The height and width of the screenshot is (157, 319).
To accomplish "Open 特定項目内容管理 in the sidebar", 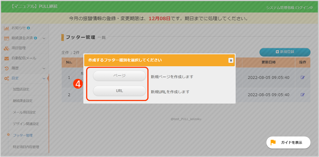I will (x=26, y=147).
